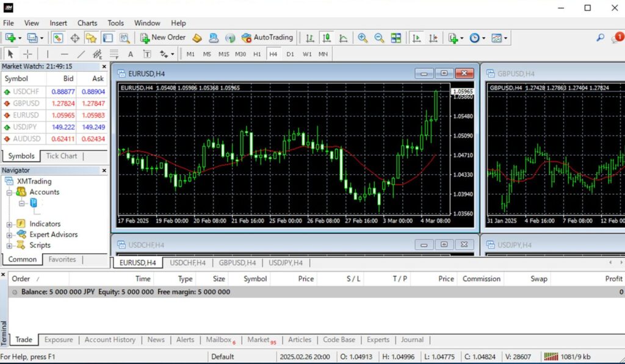Select the Horizontal Line drawing tool

pyautogui.click(x=64, y=54)
